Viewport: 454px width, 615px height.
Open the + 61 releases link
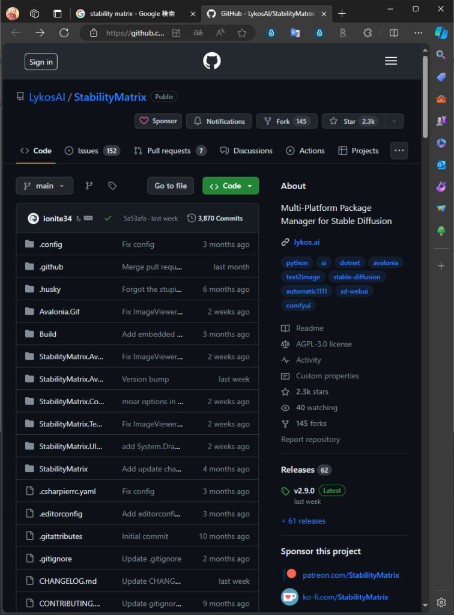[x=303, y=521]
